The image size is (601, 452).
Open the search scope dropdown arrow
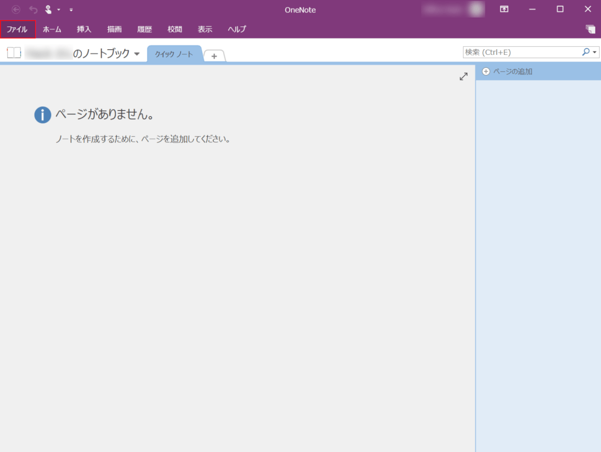(x=595, y=52)
